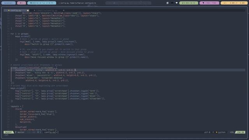This screenshot has width=249, height=140.
Task: Click the "layouts = [" line
Action: coord(17,106)
